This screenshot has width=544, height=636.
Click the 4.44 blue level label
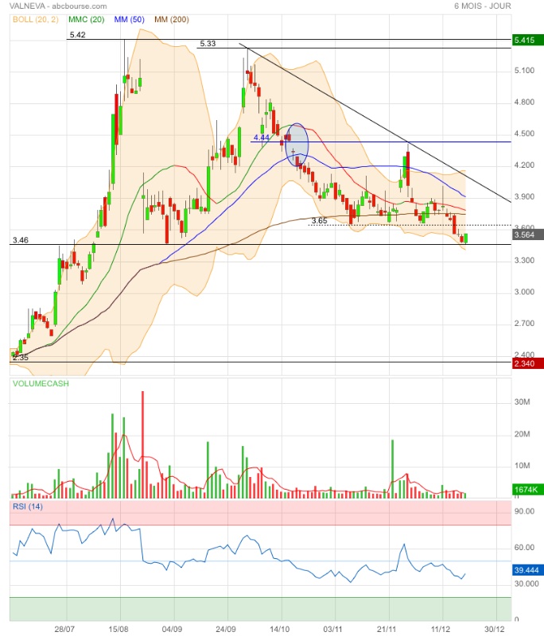pyautogui.click(x=261, y=138)
